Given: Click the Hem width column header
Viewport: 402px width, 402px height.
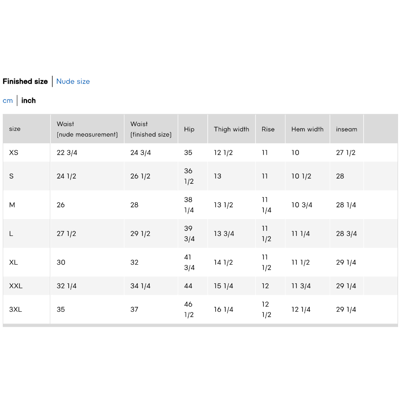Looking at the screenshot, I should pyautogui.click(x=307, y=129).
